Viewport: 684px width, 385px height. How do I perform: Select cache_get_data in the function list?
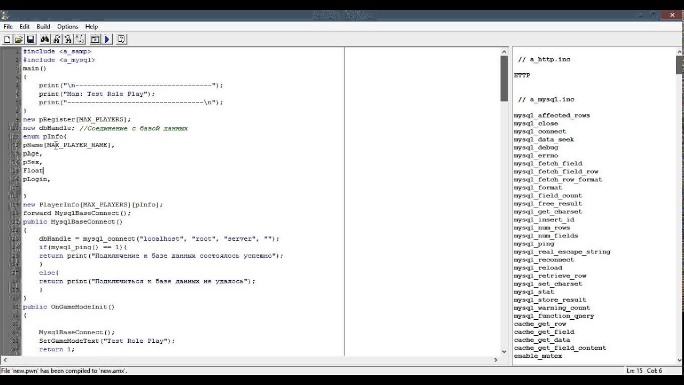pos(542,340)
